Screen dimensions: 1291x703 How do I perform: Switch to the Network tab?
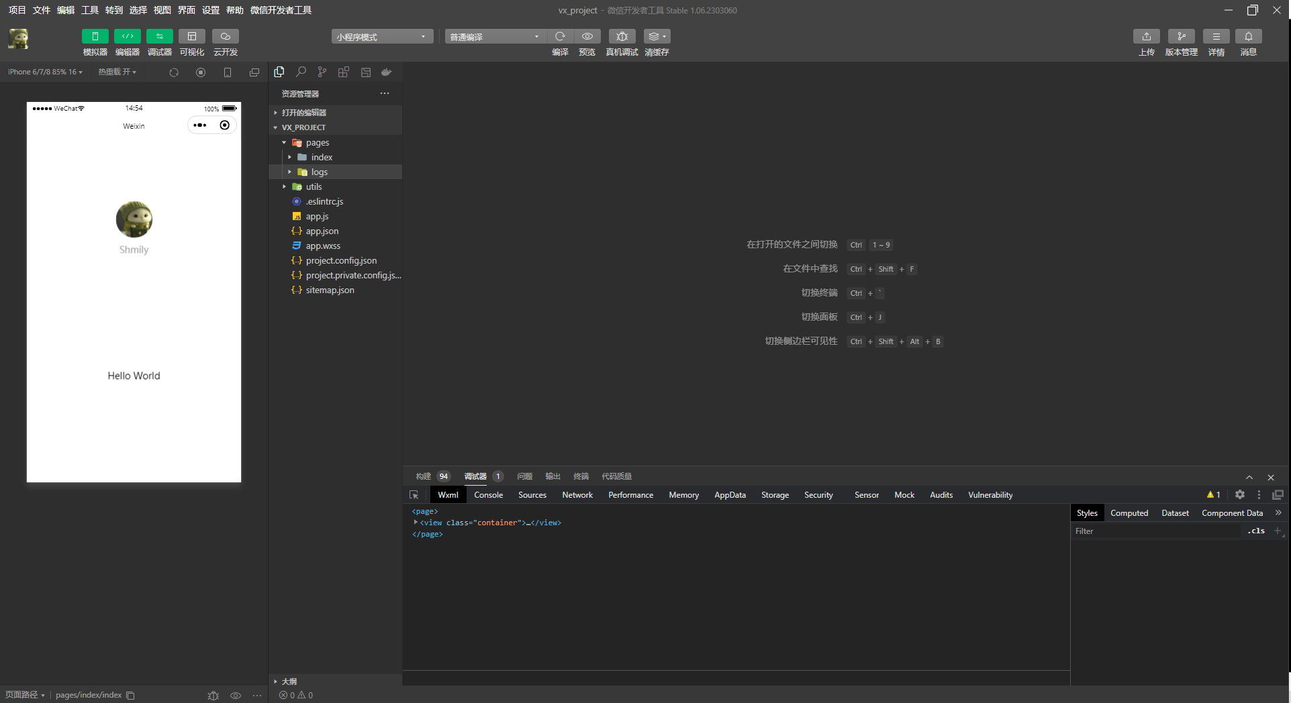[577, 495]
